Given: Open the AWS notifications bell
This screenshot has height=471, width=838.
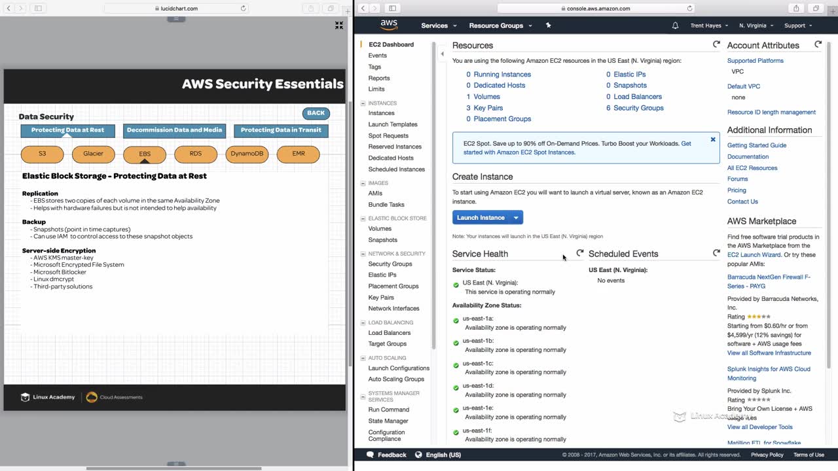Looking at the screenshot, I should pyautogui.click(x=675, y=26).
